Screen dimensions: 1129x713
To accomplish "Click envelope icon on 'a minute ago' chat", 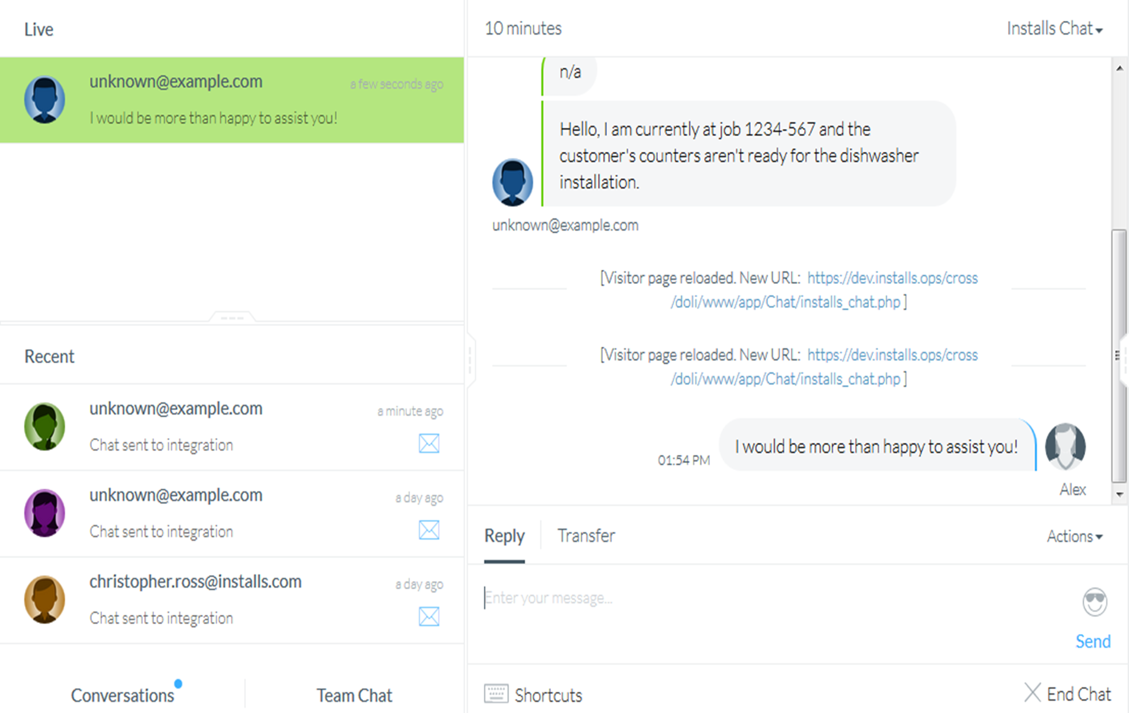I will [429, 443].
